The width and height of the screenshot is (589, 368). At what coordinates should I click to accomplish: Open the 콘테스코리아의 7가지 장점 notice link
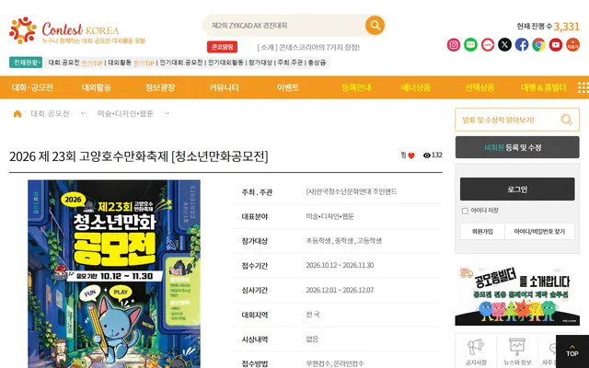pyautogui.click(x=308, y=47)
